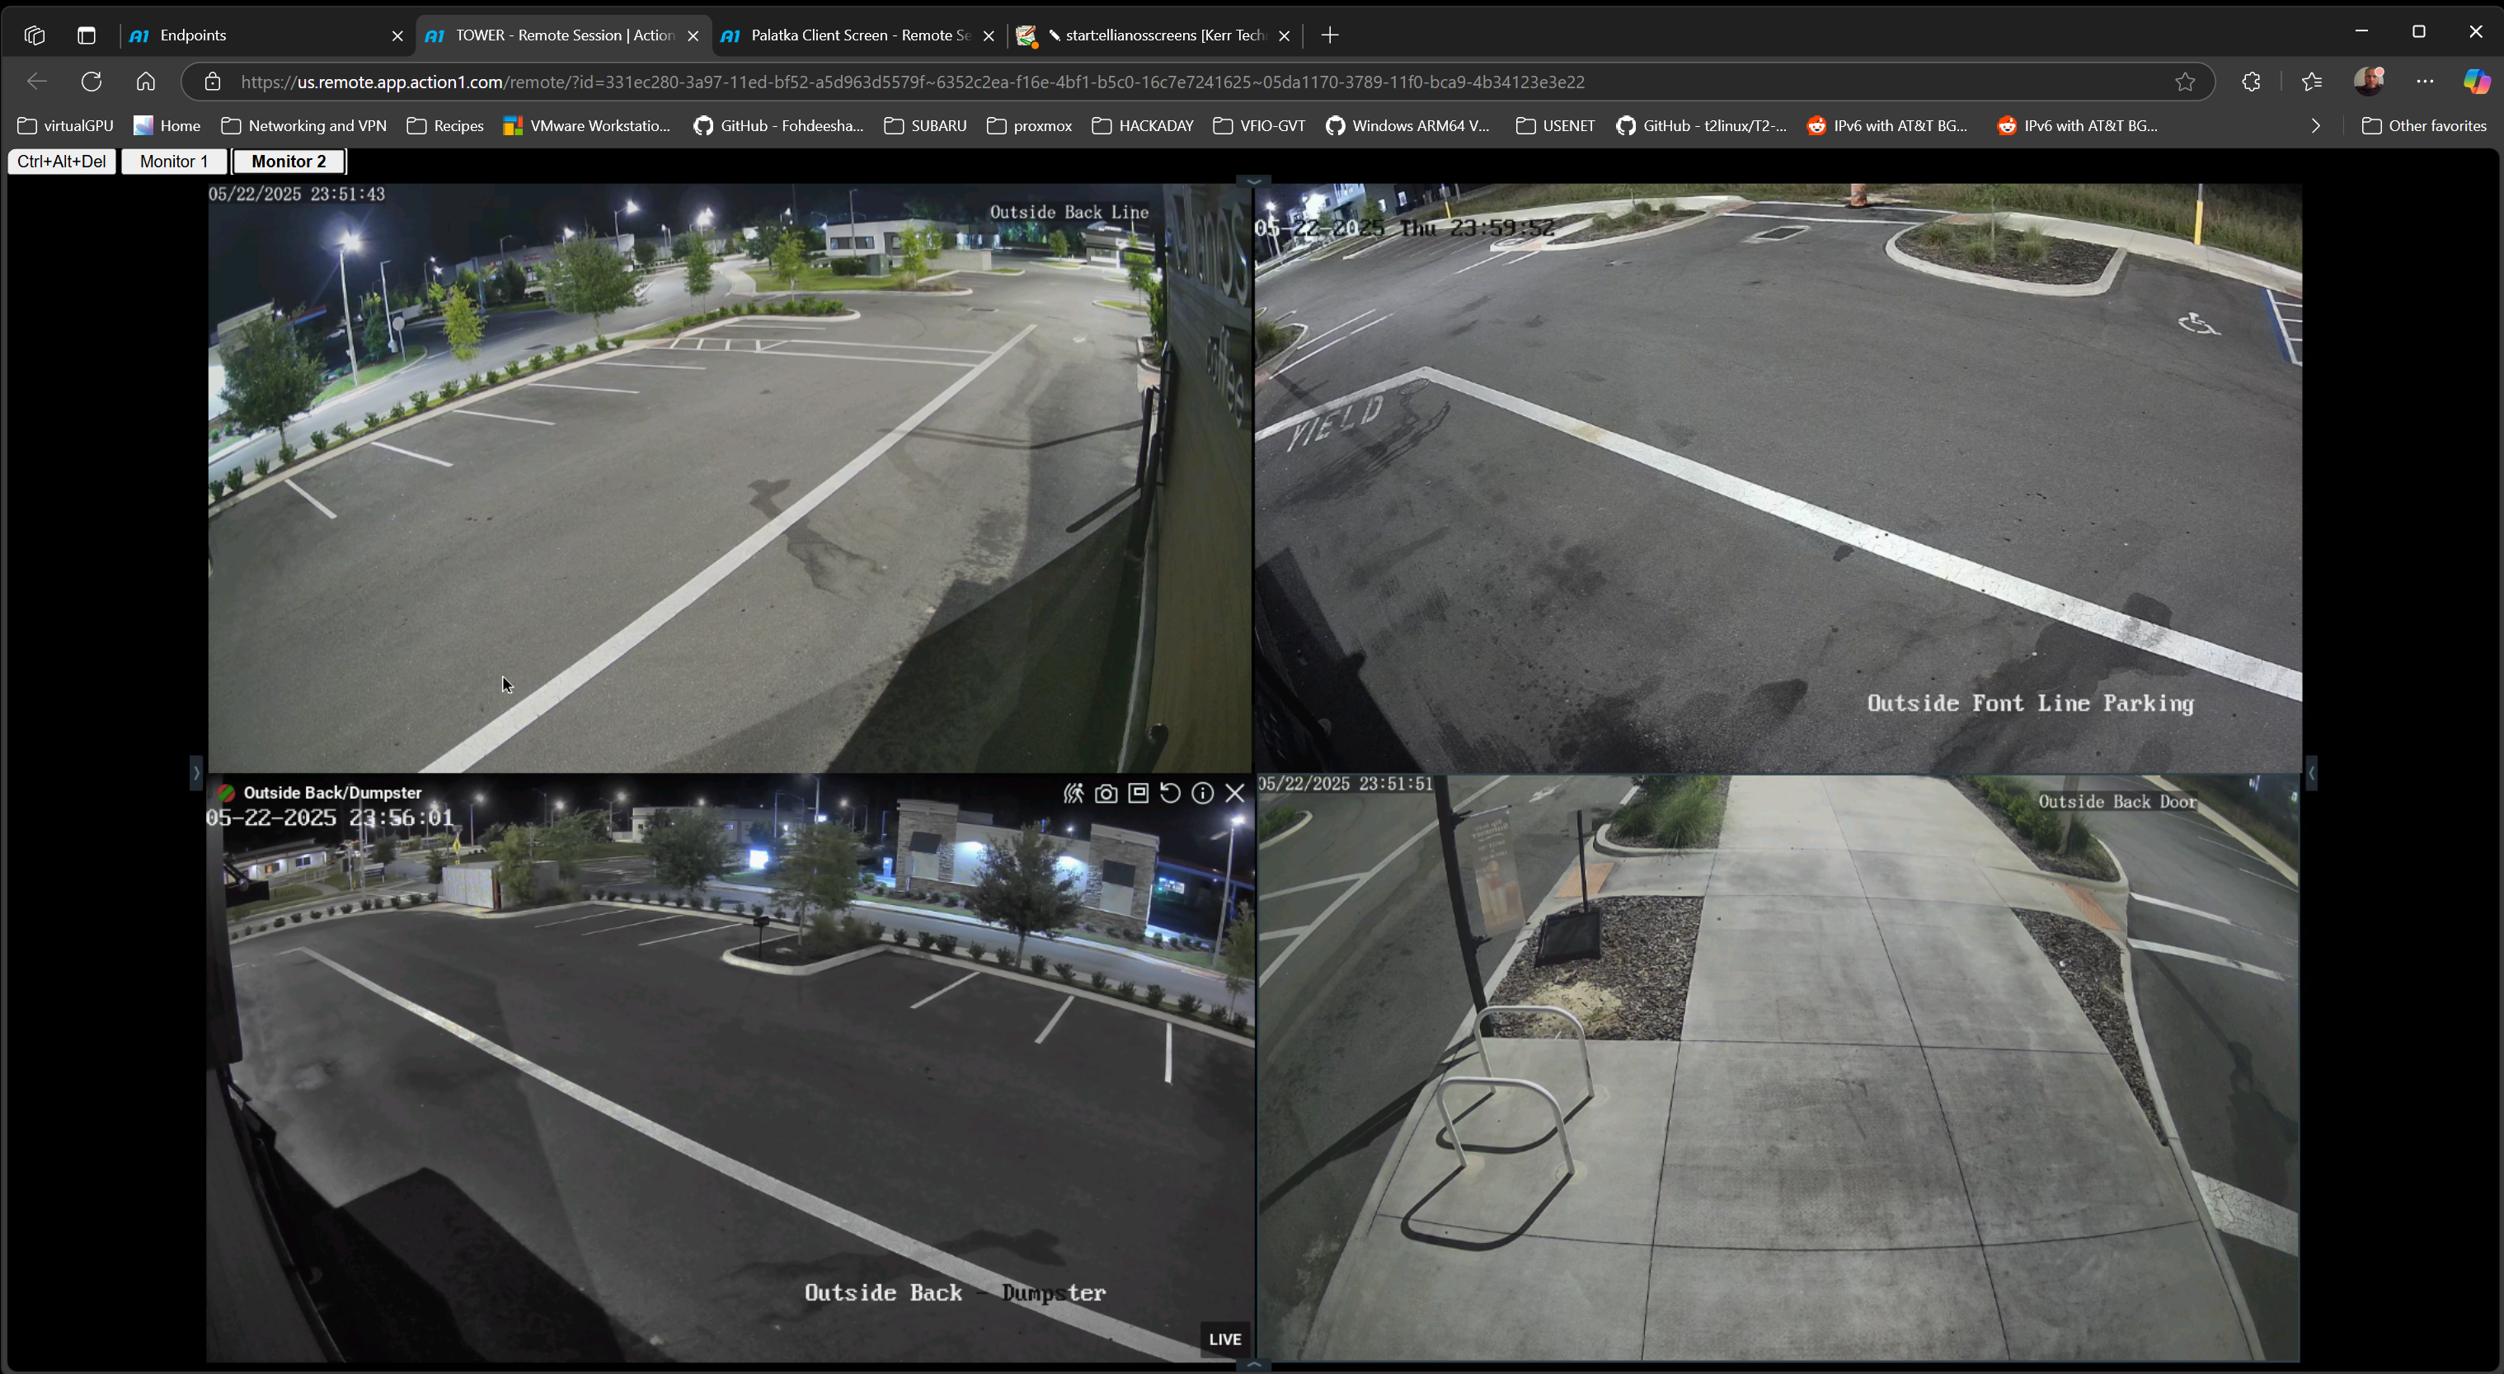The height and width of the screenshot is (1374, 2504).
Task: Send Ctrl+Alt+Del to remote machine
Action: tap(61, 162)
